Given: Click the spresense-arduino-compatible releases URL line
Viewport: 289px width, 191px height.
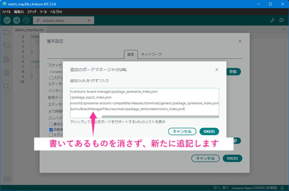Looking at the screenshot, I should 144,103.
